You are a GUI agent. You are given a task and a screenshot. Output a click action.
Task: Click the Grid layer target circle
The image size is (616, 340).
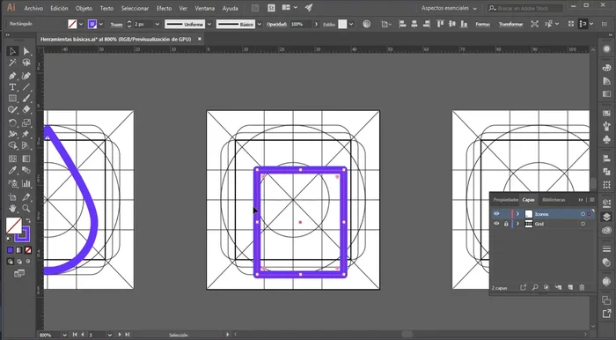(583, 224)
